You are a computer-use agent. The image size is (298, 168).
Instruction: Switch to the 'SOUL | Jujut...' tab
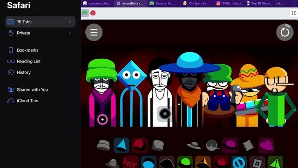point(230,3)
